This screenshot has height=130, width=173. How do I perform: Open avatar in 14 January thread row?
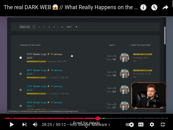pos(124,73)
